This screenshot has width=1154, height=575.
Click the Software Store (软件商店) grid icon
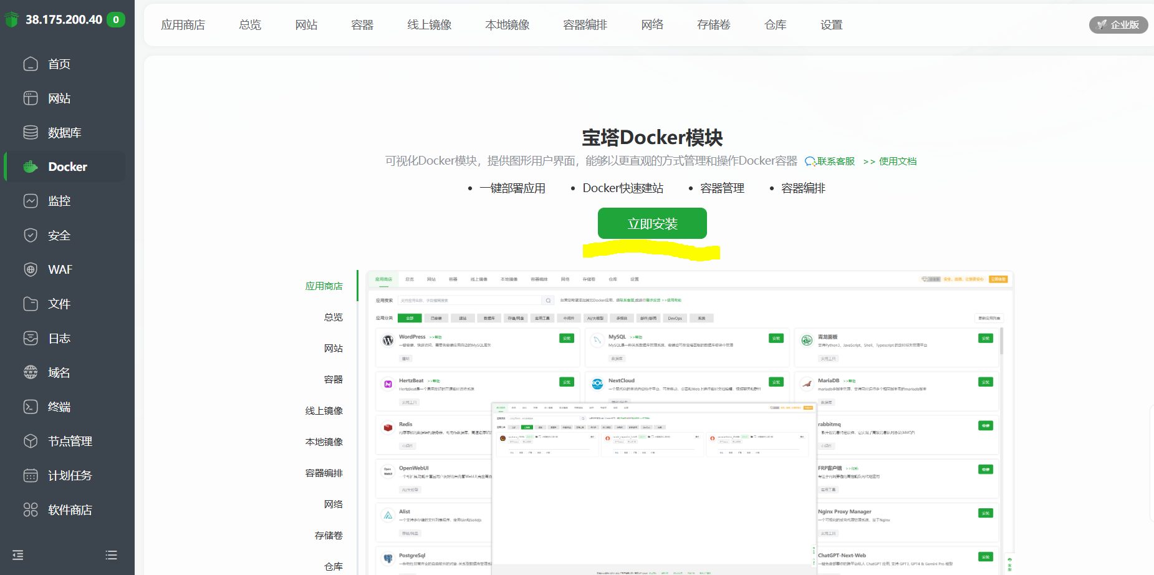pyautogui.click(x=31, y=510)
